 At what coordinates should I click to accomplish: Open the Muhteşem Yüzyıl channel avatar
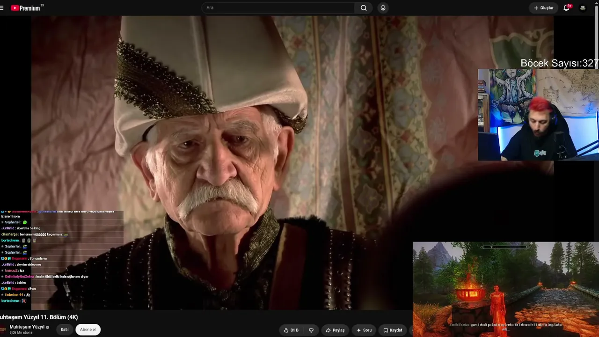pyautogui.click(x=3, y=329)
